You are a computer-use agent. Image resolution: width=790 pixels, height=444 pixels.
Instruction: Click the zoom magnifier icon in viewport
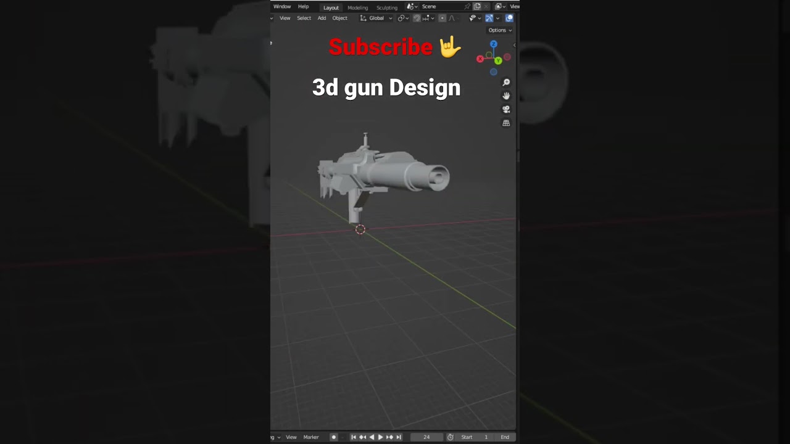coord(506,83)
